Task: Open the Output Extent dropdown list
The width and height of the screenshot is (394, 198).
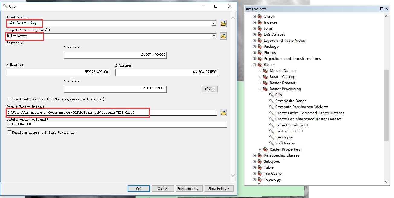Action: [x=214, y=36]
